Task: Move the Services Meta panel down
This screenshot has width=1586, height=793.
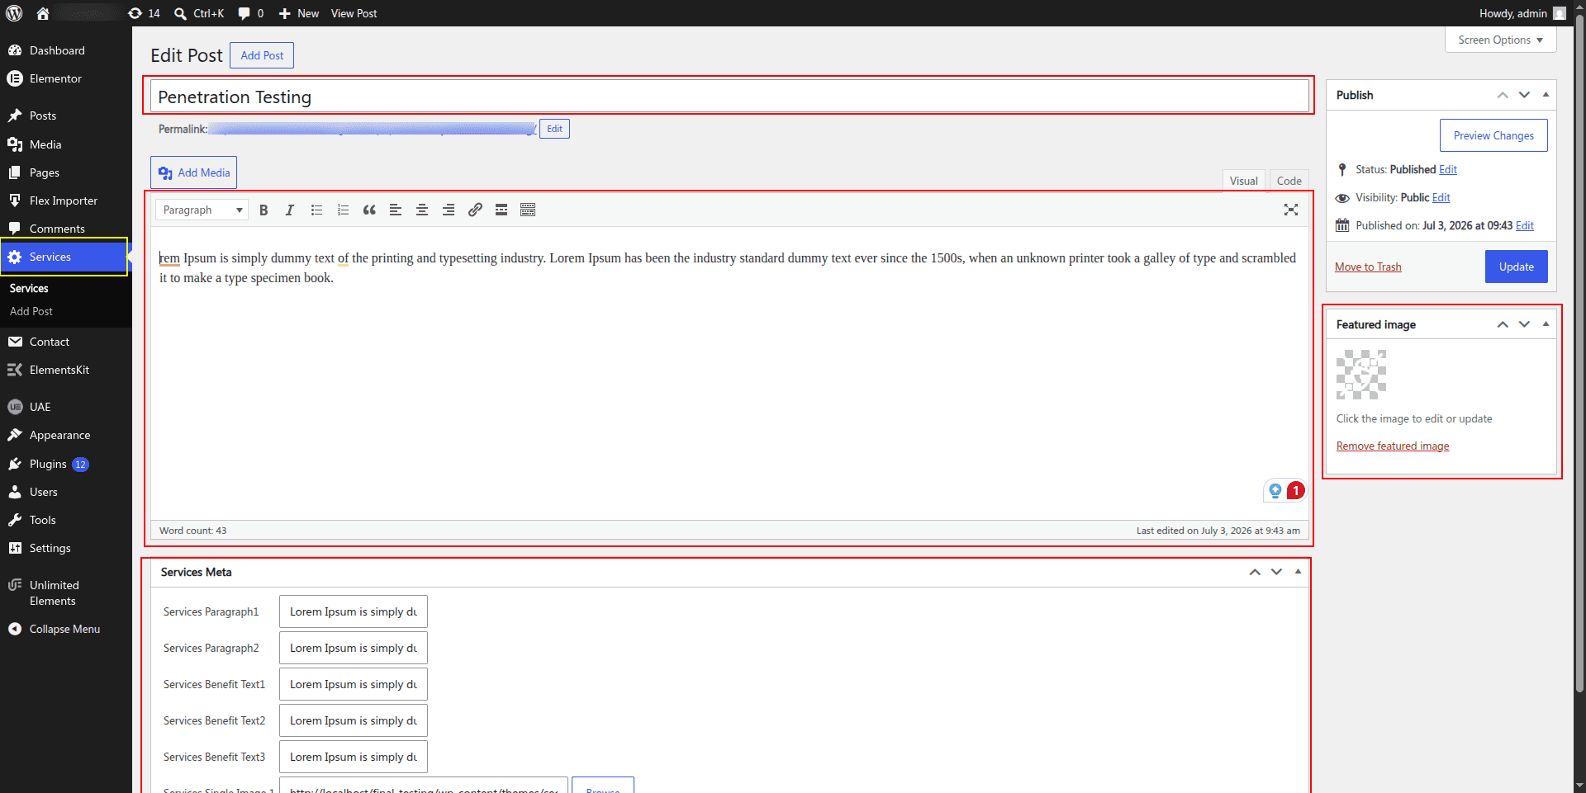Action: [x=1276, y=572]
